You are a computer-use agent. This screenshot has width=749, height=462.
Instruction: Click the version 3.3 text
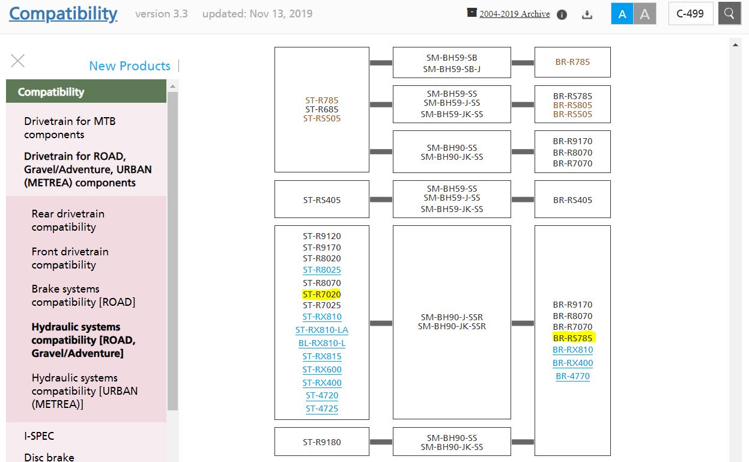click(x=162, y=13)
